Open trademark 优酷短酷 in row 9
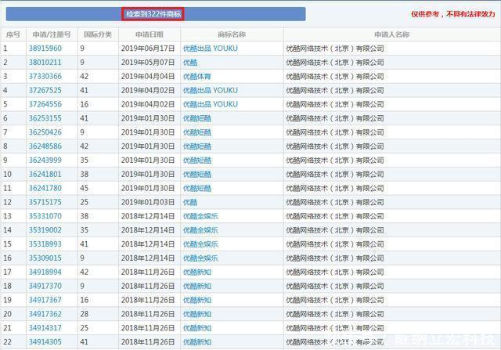 (x=196, y=161)
